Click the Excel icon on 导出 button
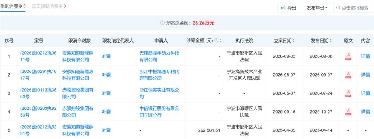Screen dimensions: 374x139 (x=283, y=8)
